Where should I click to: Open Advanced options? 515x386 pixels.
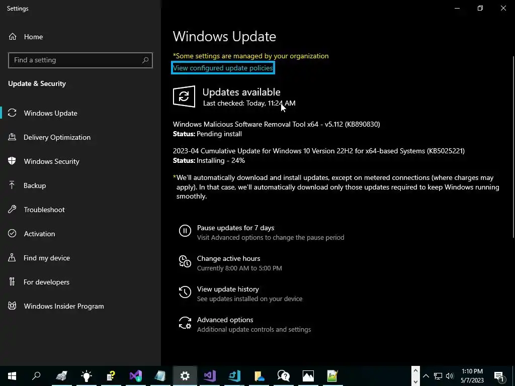click(x=225, y=320)
